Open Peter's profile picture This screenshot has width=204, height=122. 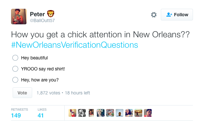[x=19, y=17]
